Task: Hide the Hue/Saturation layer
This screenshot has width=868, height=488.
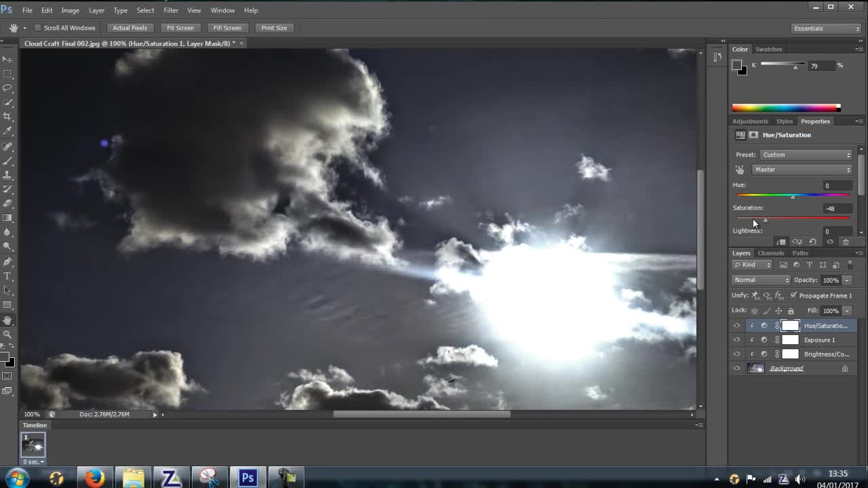Action: 736,325
